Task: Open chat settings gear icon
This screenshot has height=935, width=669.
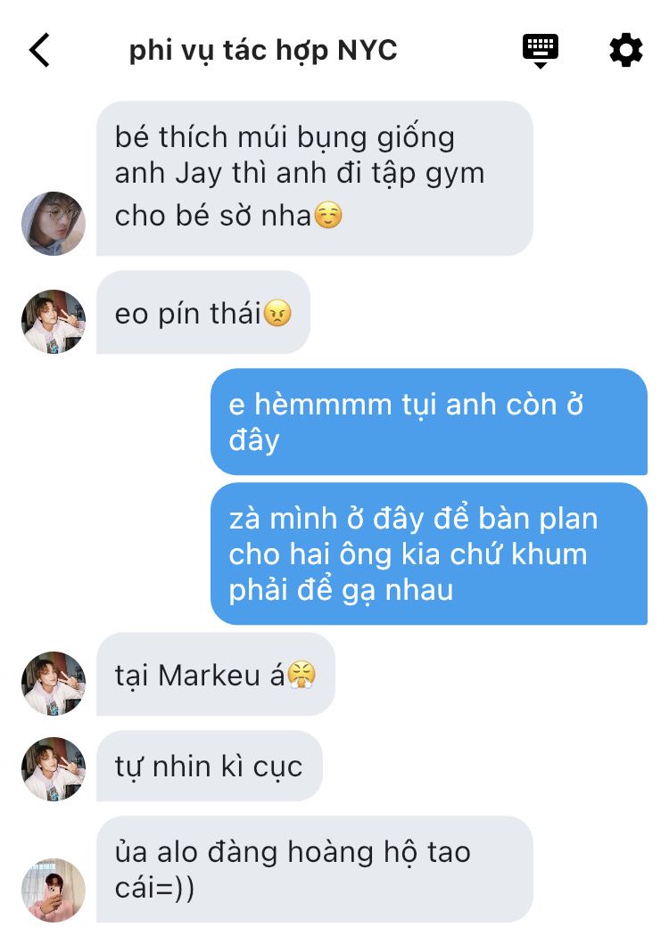Action: click(x=626, y=50)
